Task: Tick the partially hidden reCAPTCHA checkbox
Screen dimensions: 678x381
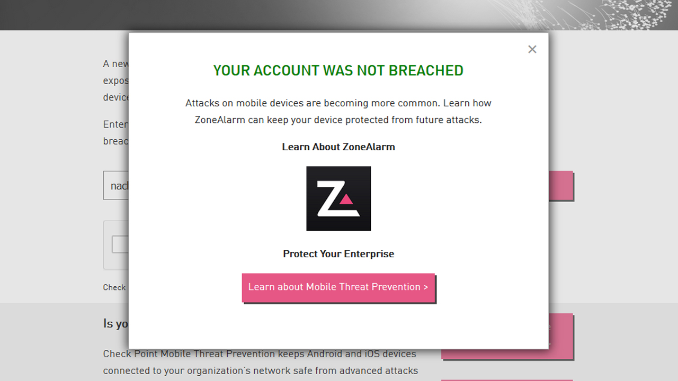Action: (120, 244)
